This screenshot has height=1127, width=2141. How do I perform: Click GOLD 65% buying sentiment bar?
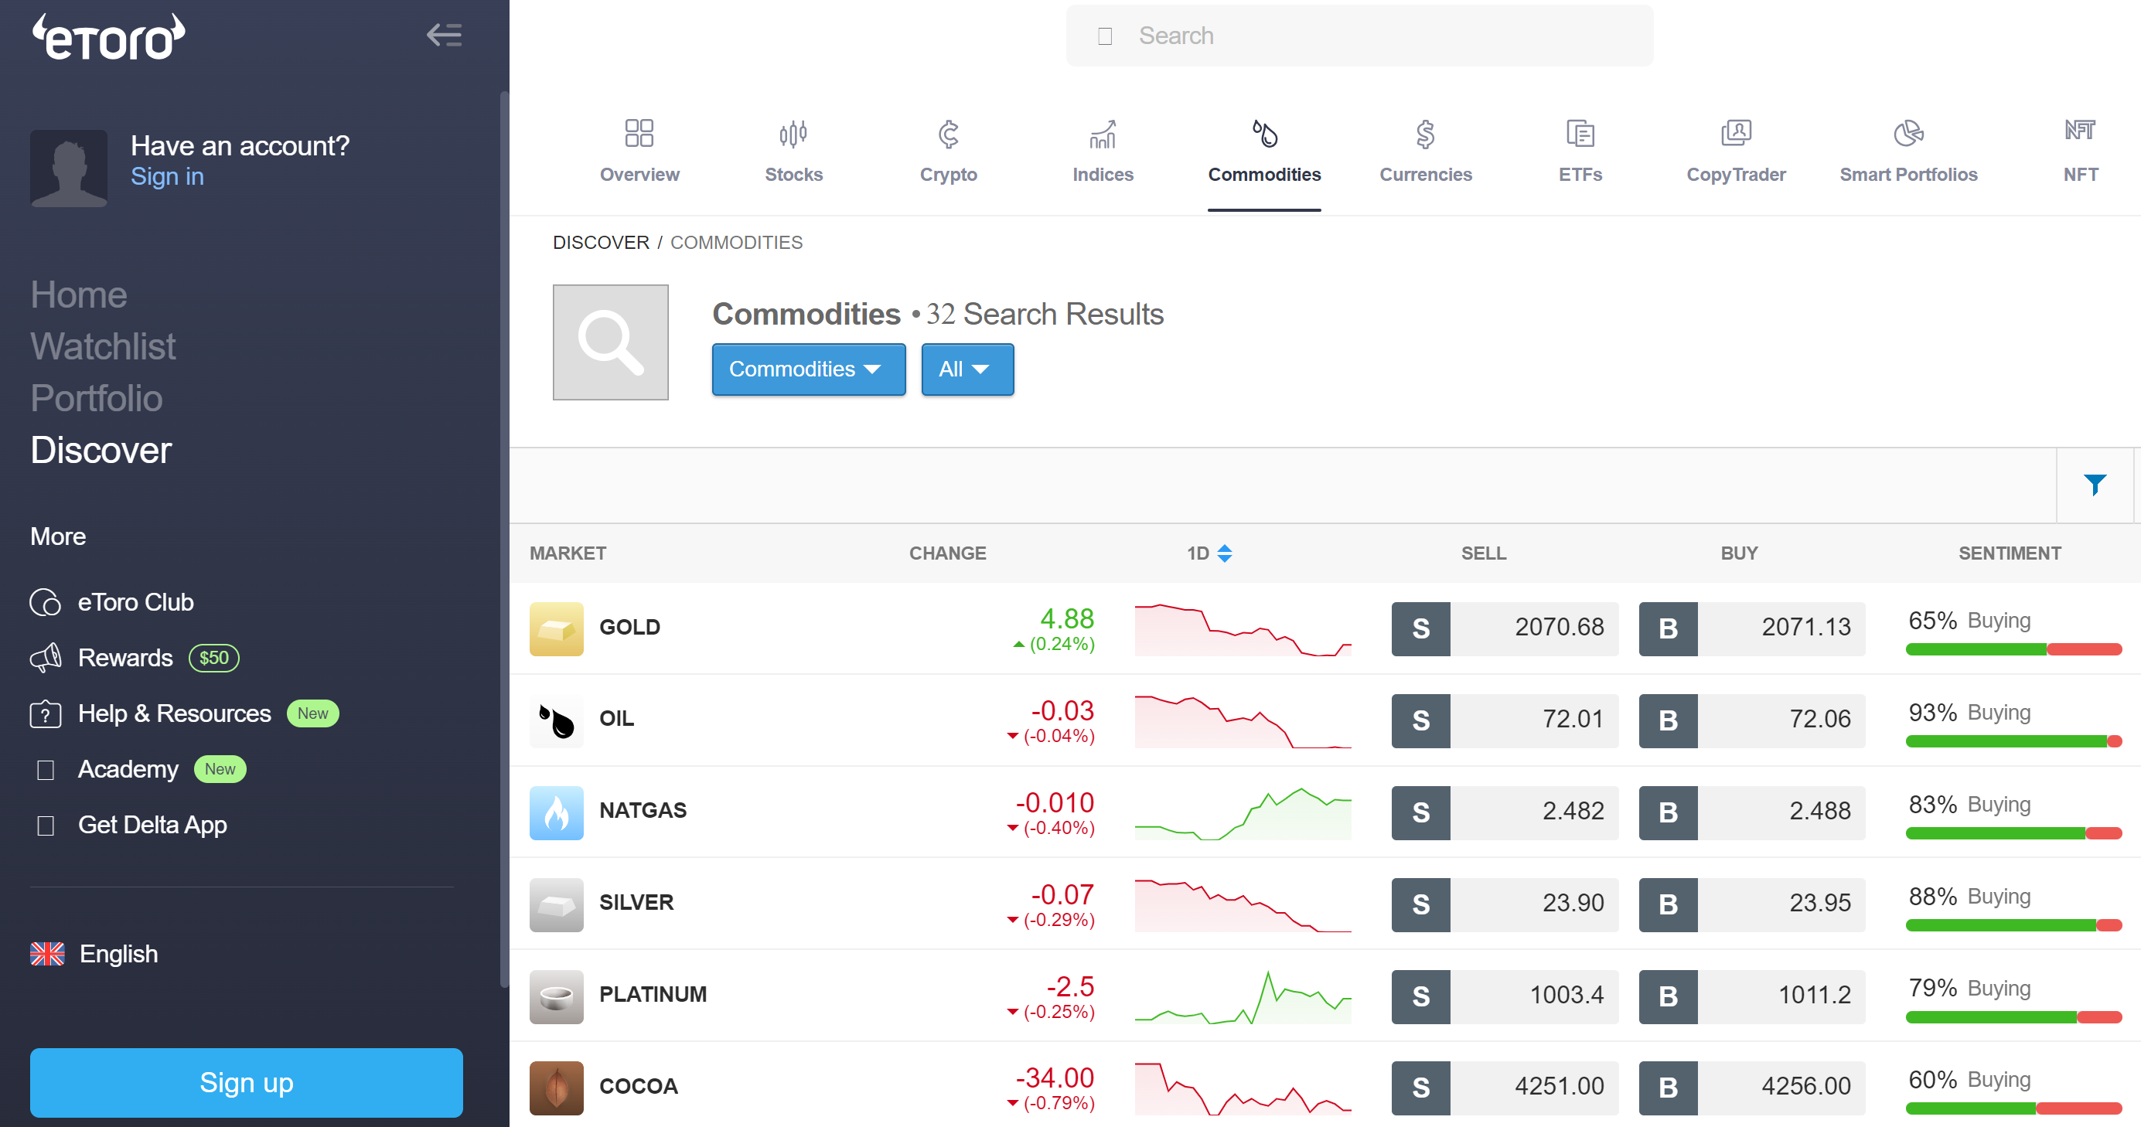coord(2013,649)
